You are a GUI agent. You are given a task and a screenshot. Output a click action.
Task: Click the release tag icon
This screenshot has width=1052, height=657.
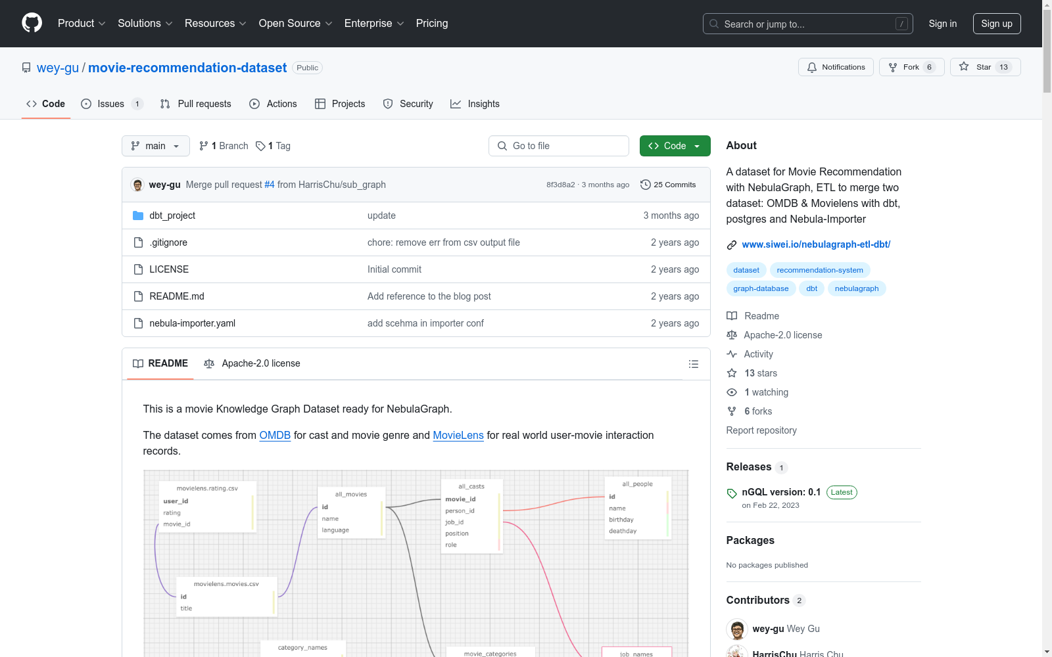(x=732, y=493)
